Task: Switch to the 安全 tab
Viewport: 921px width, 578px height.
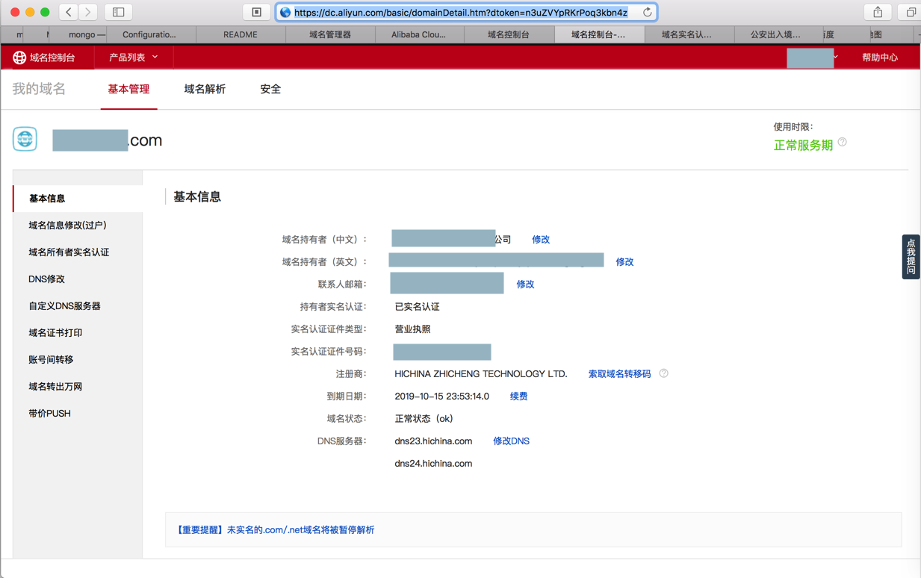Action: tap(270, 89)
